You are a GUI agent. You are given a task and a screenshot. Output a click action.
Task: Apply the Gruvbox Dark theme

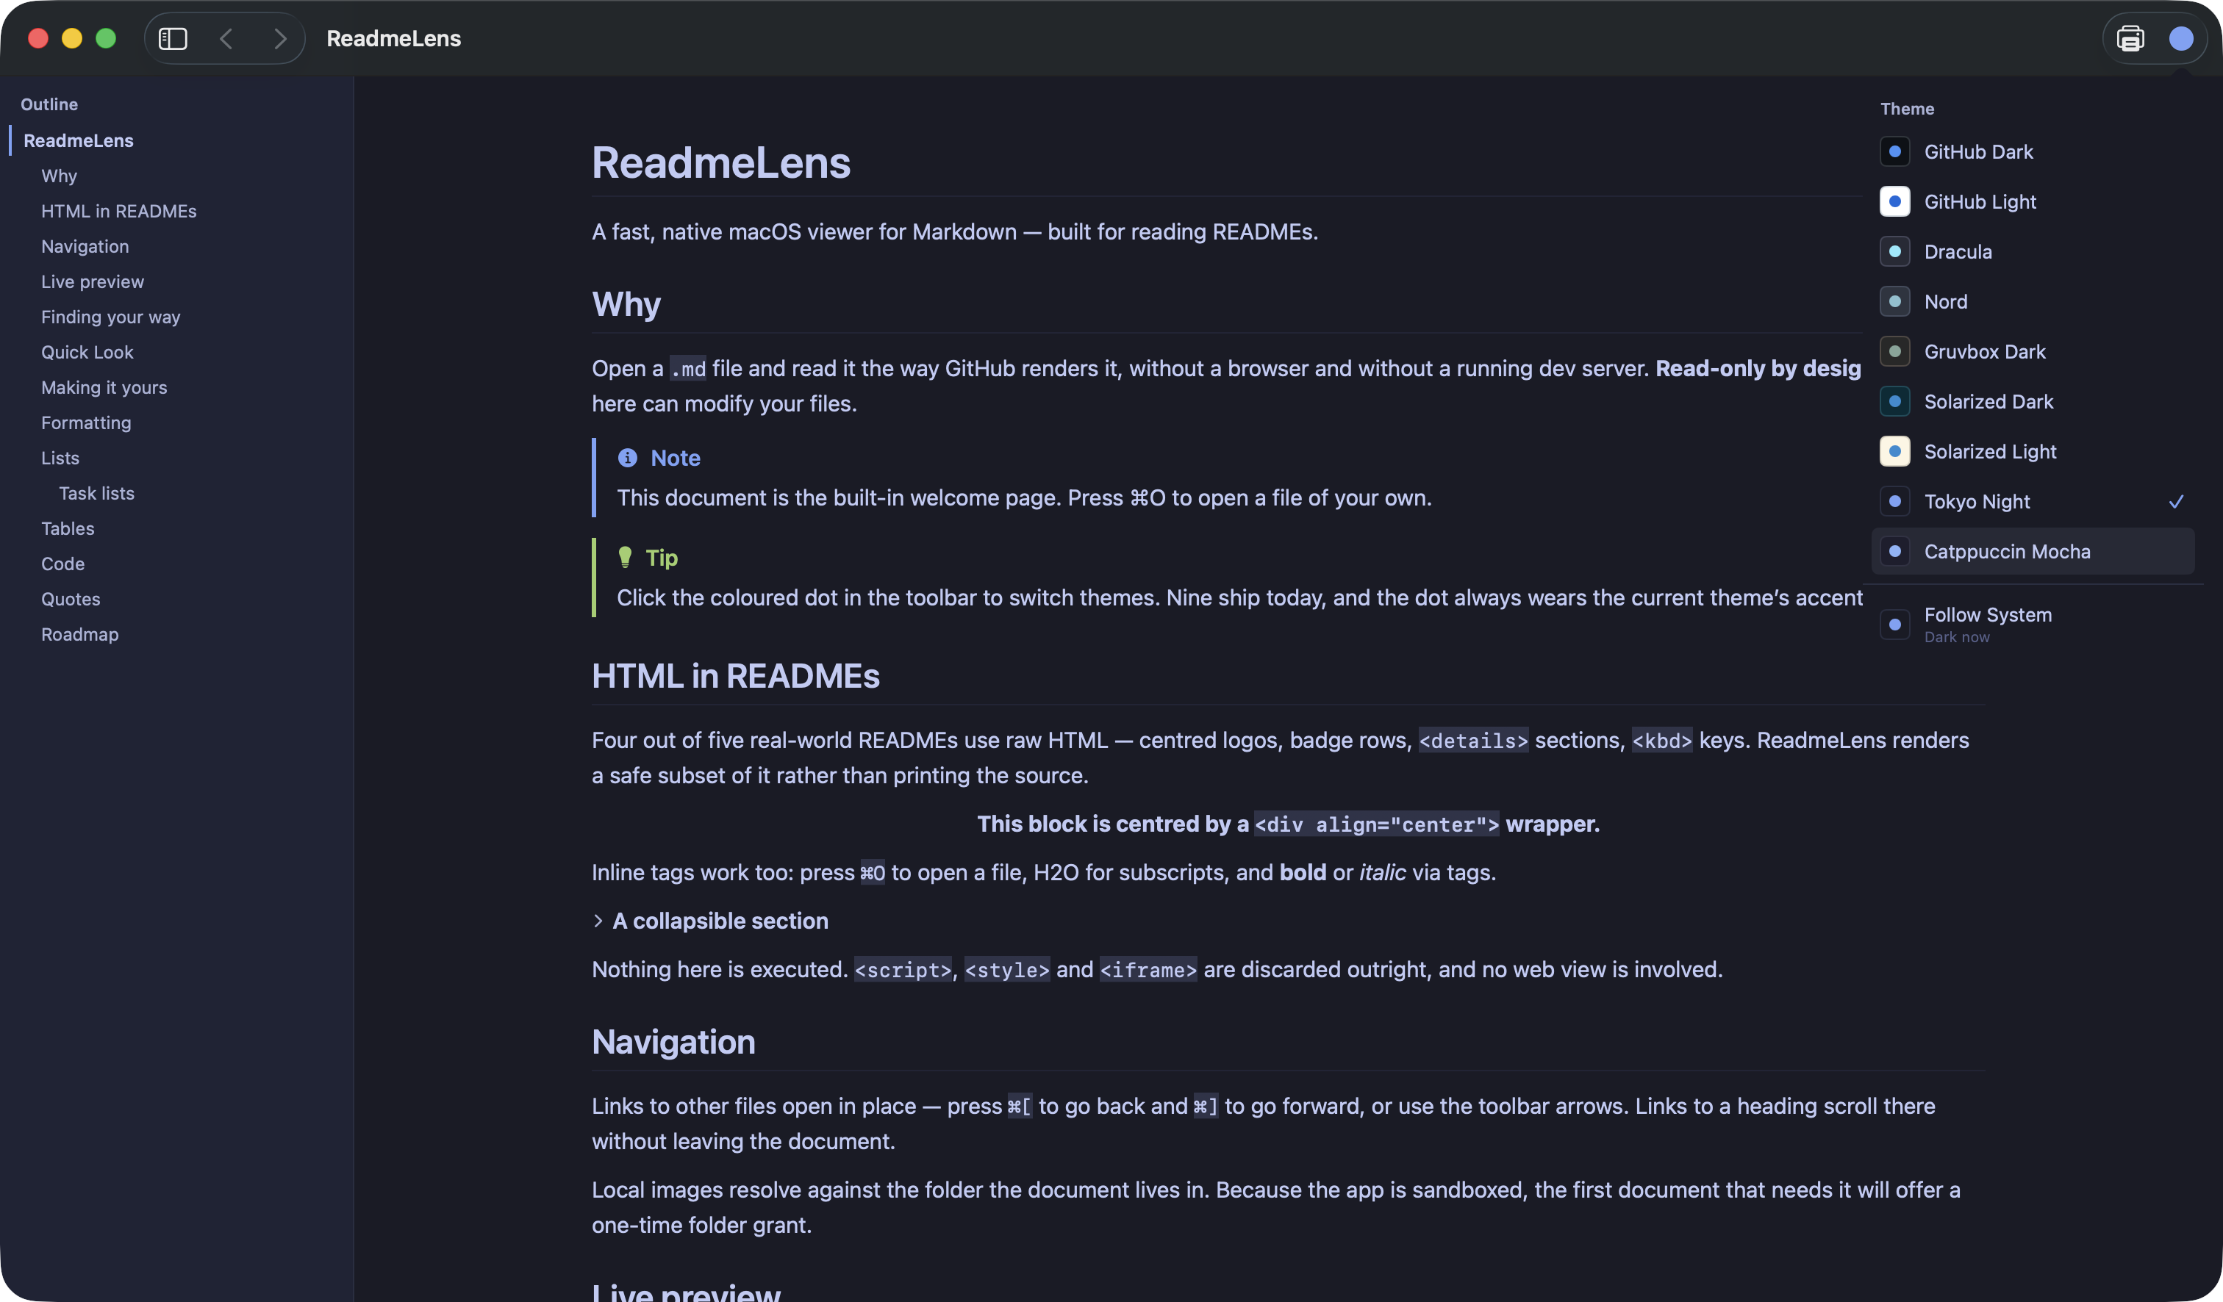pos(2033,352)
